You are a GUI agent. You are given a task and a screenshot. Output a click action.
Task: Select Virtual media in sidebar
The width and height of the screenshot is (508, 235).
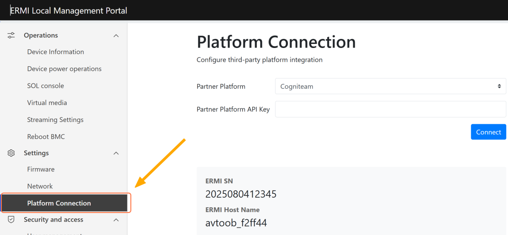pyautogui.click(x=47, y=103)
